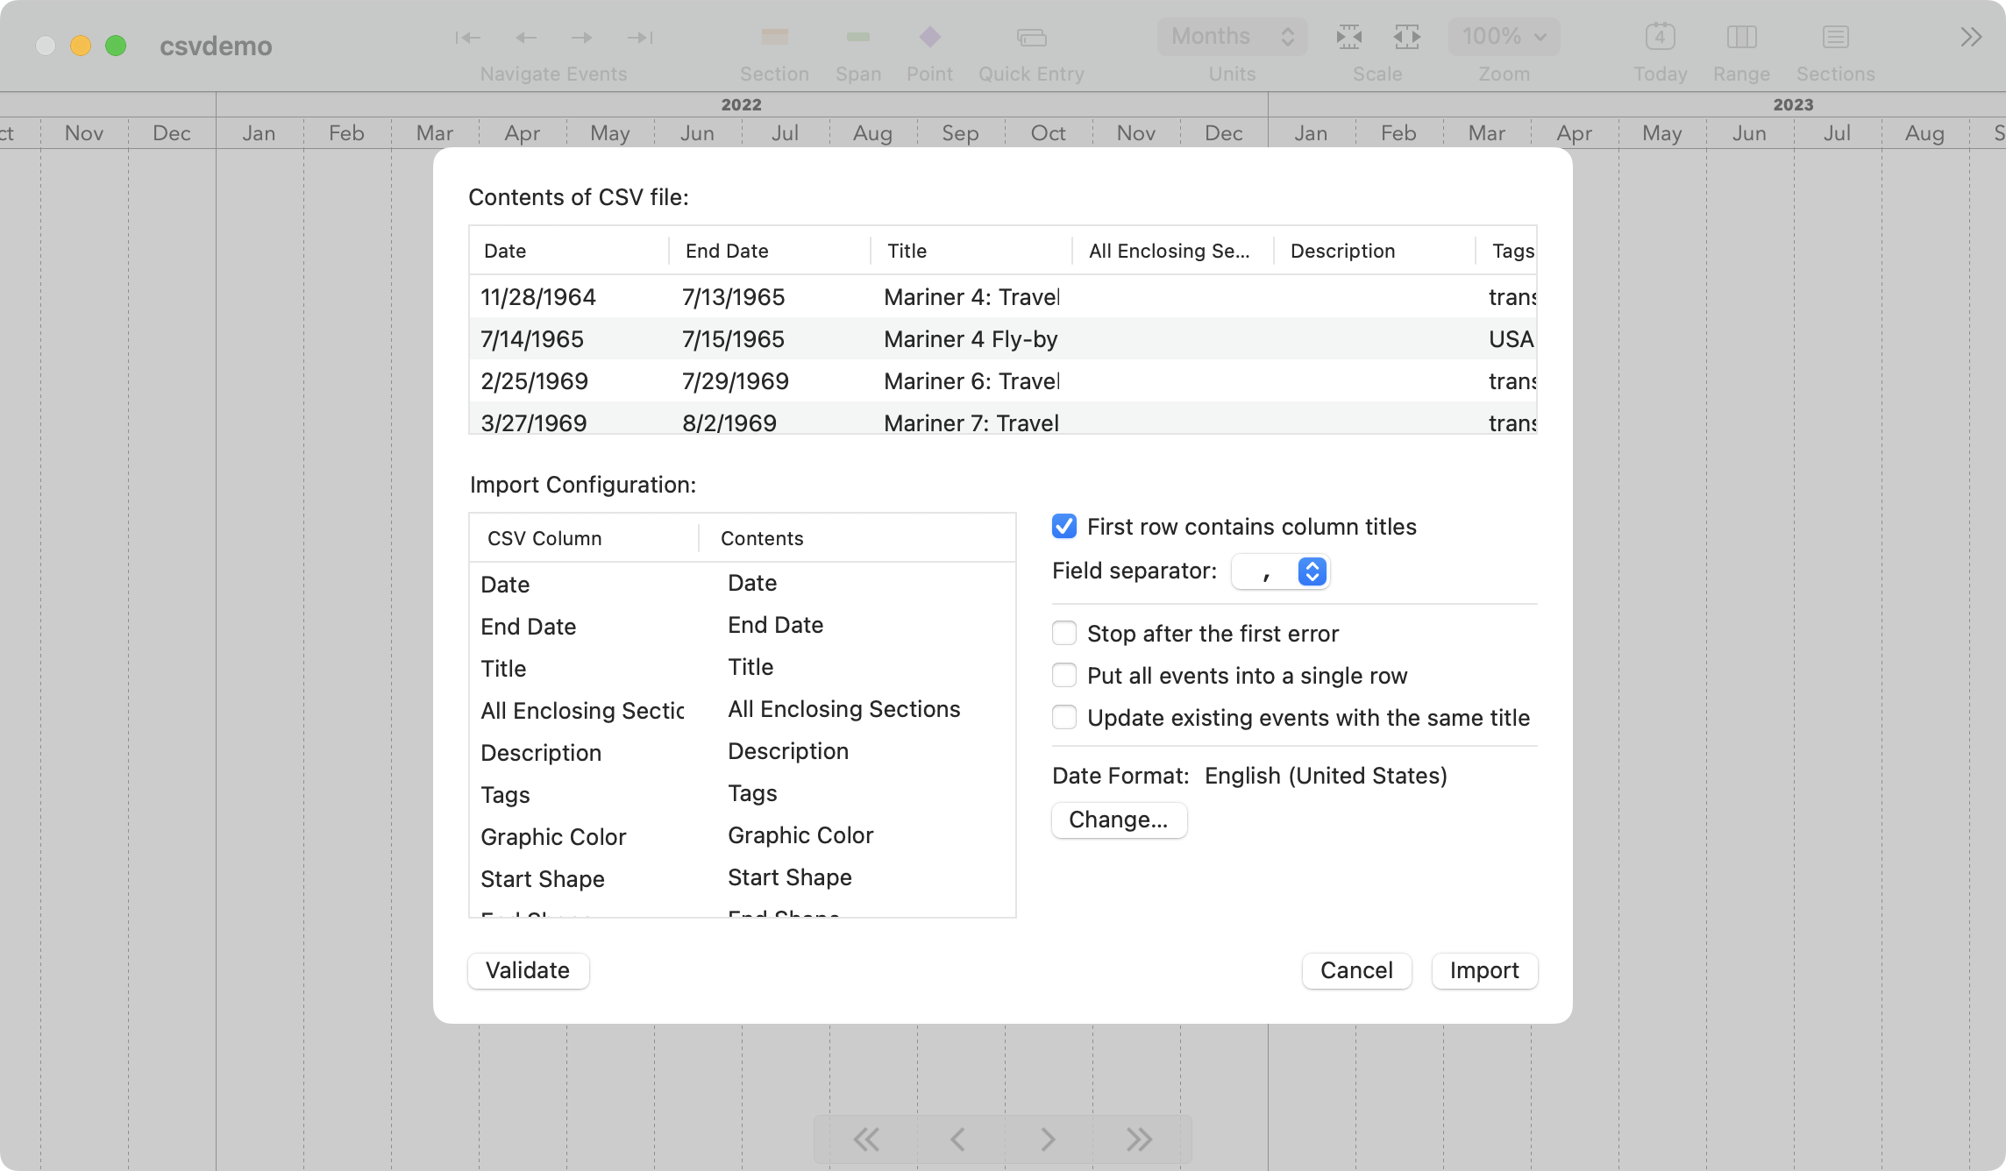This screenshot has height=1171, width=2006.
Task: Enable Put all events into a single row
Action: [x=1065, y=675]
